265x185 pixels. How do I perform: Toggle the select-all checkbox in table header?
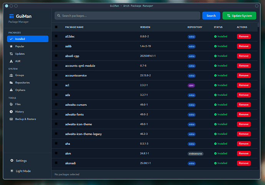click(56, 27)
